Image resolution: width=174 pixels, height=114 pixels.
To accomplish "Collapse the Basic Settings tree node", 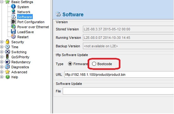I will pos(2,2).
